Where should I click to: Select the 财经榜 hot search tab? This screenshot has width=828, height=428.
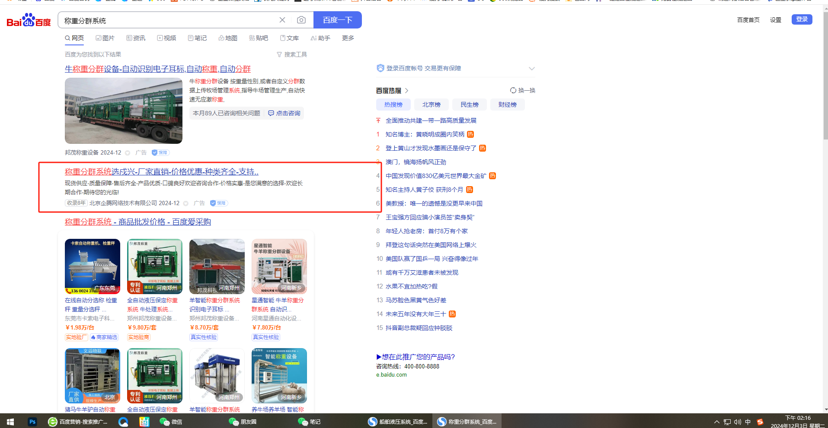(507, 105)
